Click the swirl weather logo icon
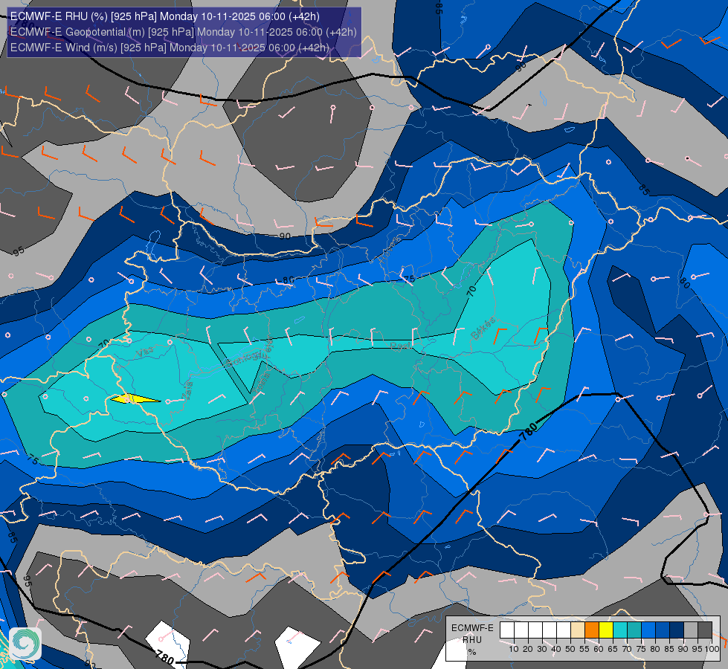The image size is (728, 669). (25, 644)
